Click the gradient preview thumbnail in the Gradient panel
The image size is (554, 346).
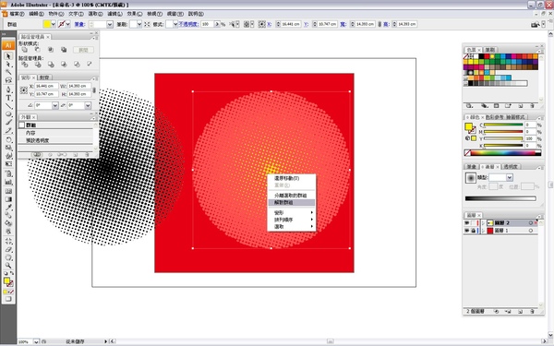[x=471, y=178]
